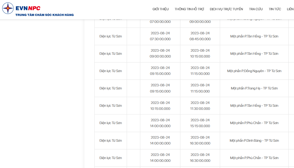294x168 pixels.
Task: Select the end time 2023-08-24 10:15:00.000 cell
Action: point(200,54)
